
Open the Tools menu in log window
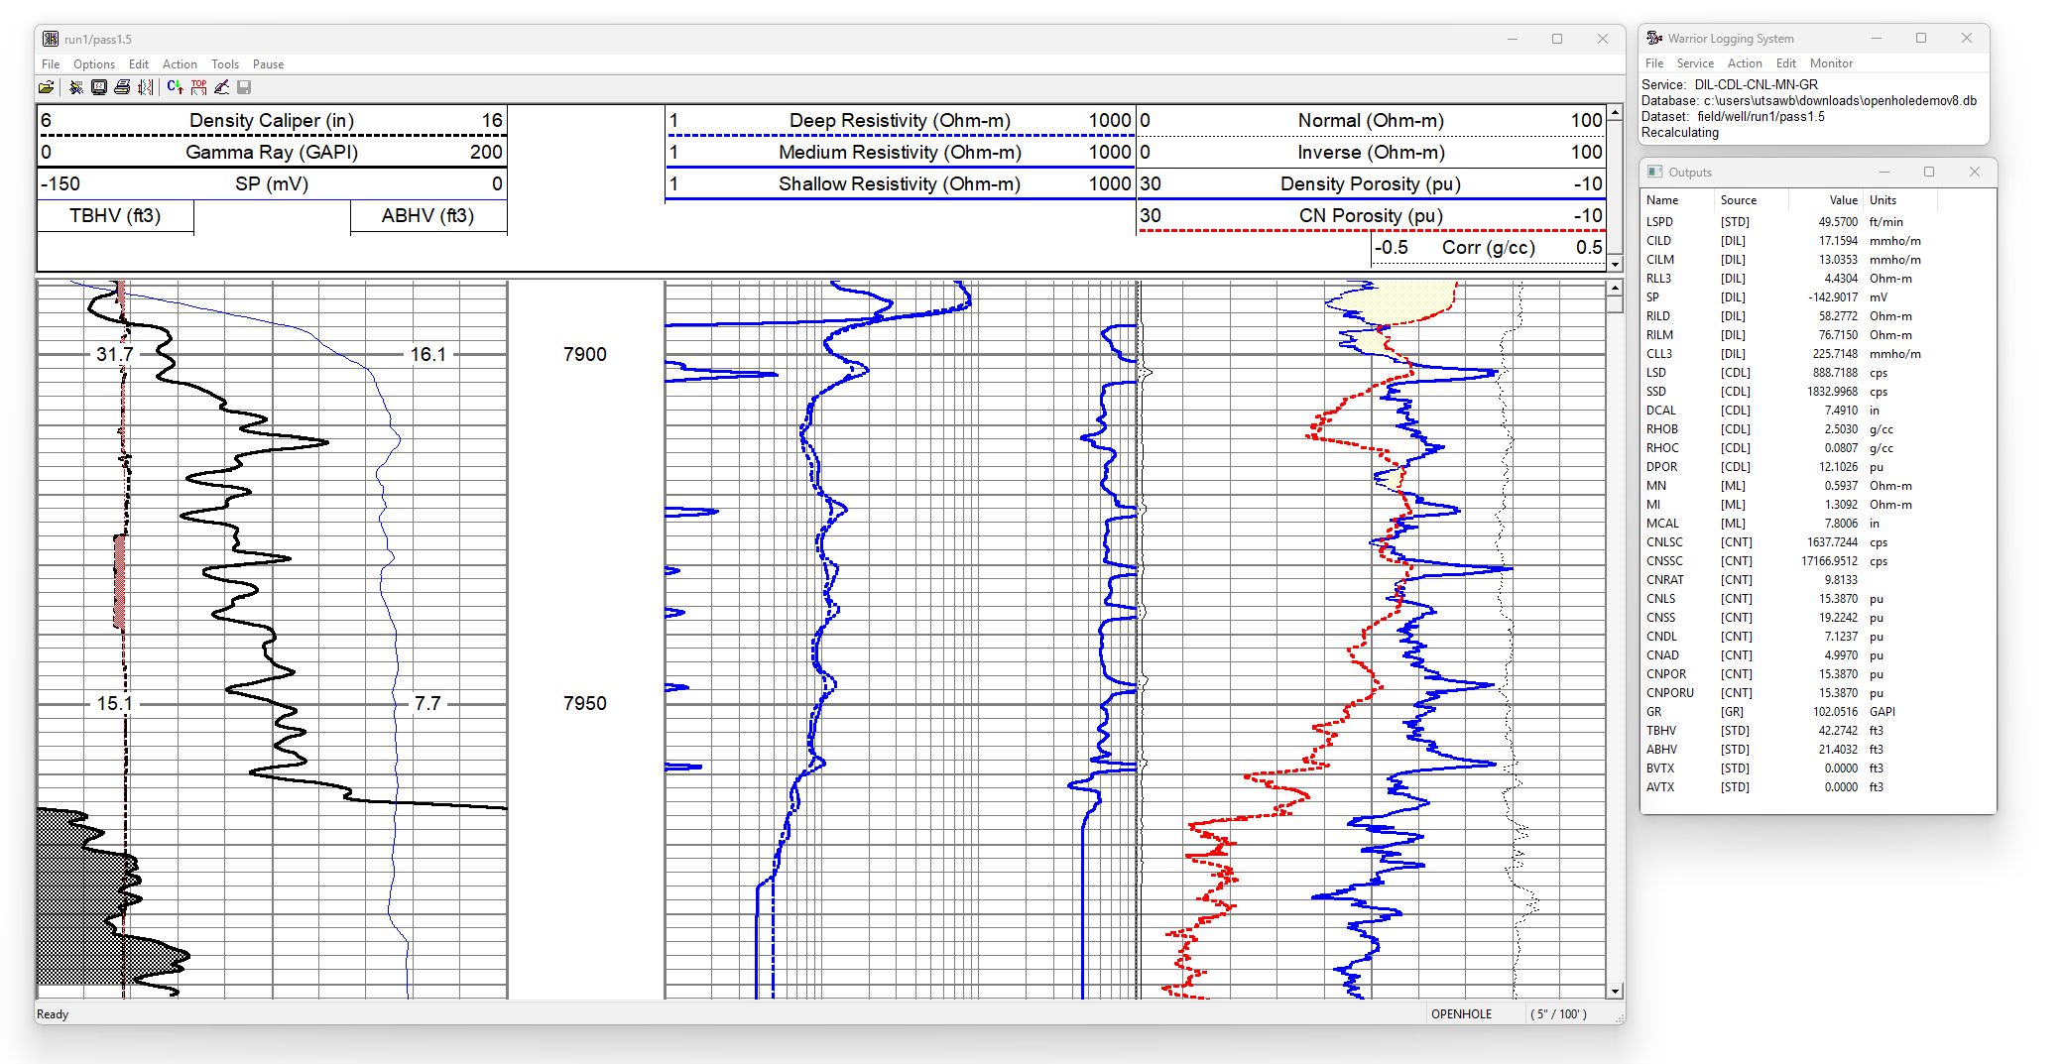pyautogui.click(x=224, y=64)
